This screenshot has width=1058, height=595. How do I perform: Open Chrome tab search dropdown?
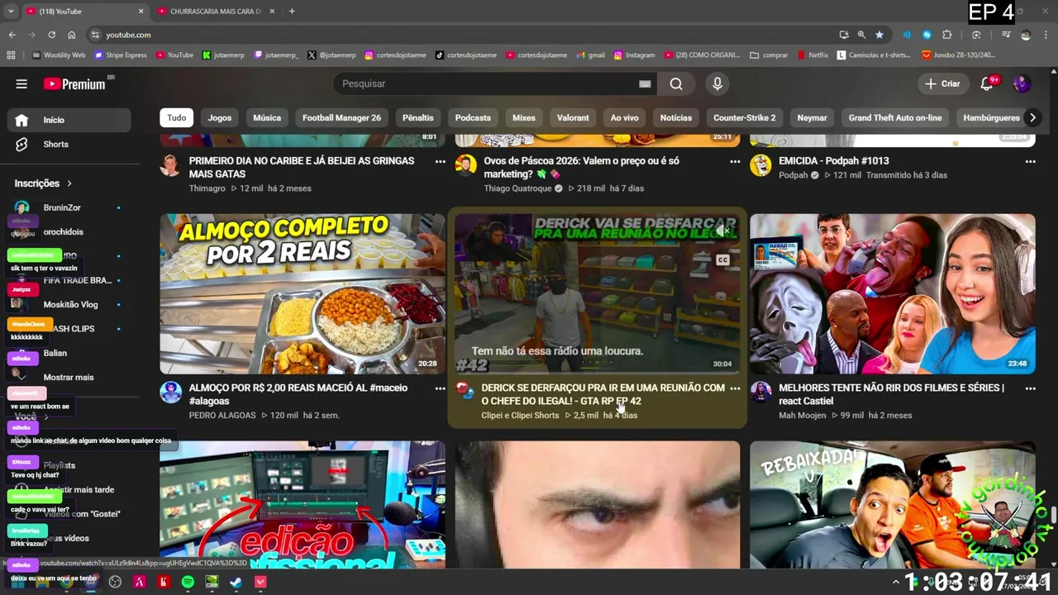point(11,11)
